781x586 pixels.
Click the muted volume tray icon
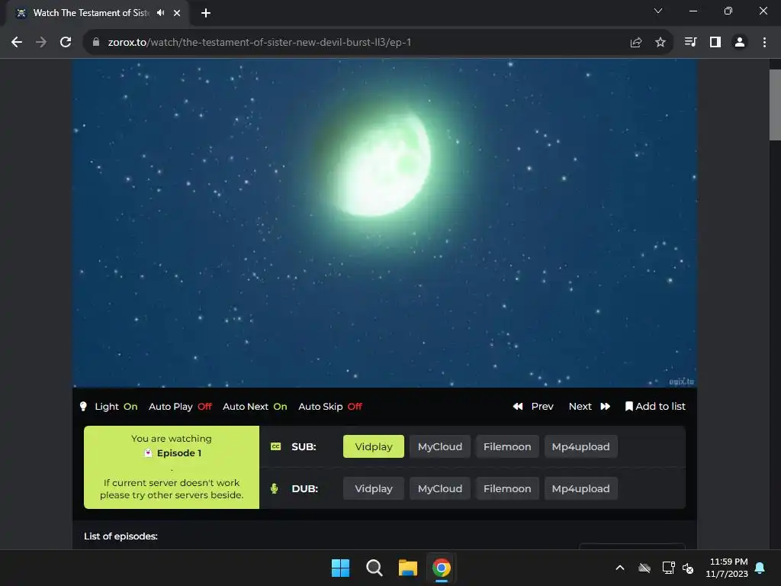689,568
